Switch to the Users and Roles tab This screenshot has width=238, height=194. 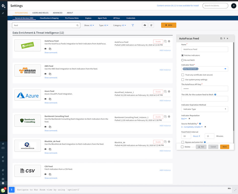pos(40,13)
